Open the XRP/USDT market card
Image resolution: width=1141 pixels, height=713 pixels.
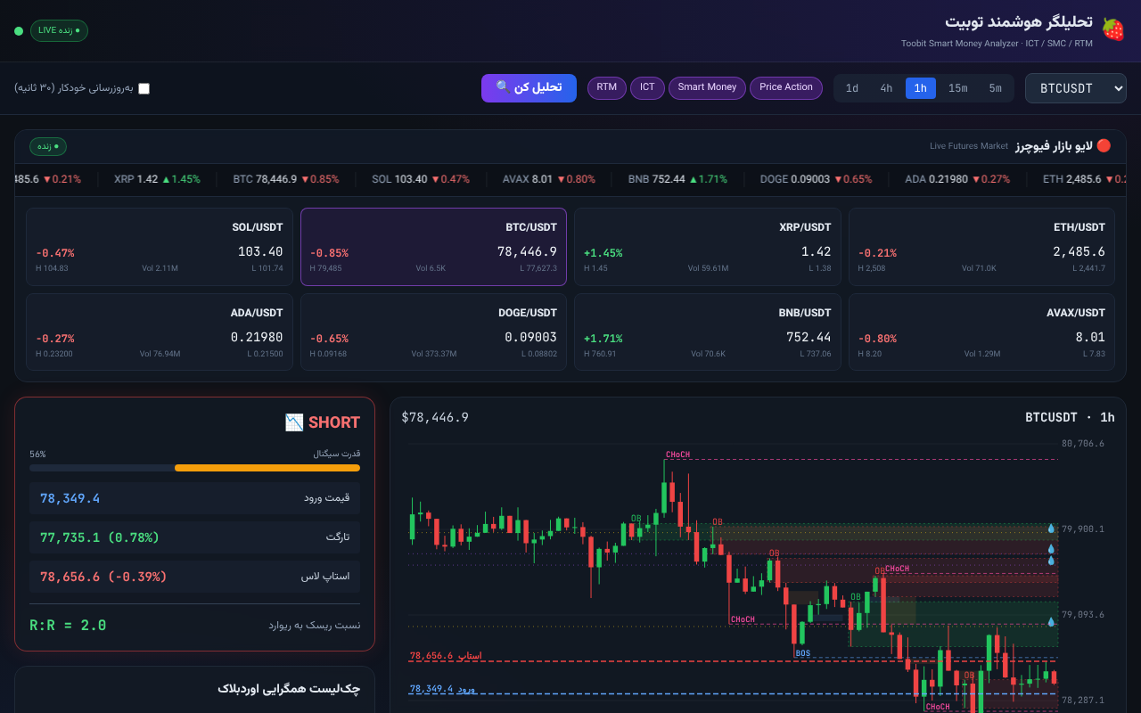(x=707, y=247)
